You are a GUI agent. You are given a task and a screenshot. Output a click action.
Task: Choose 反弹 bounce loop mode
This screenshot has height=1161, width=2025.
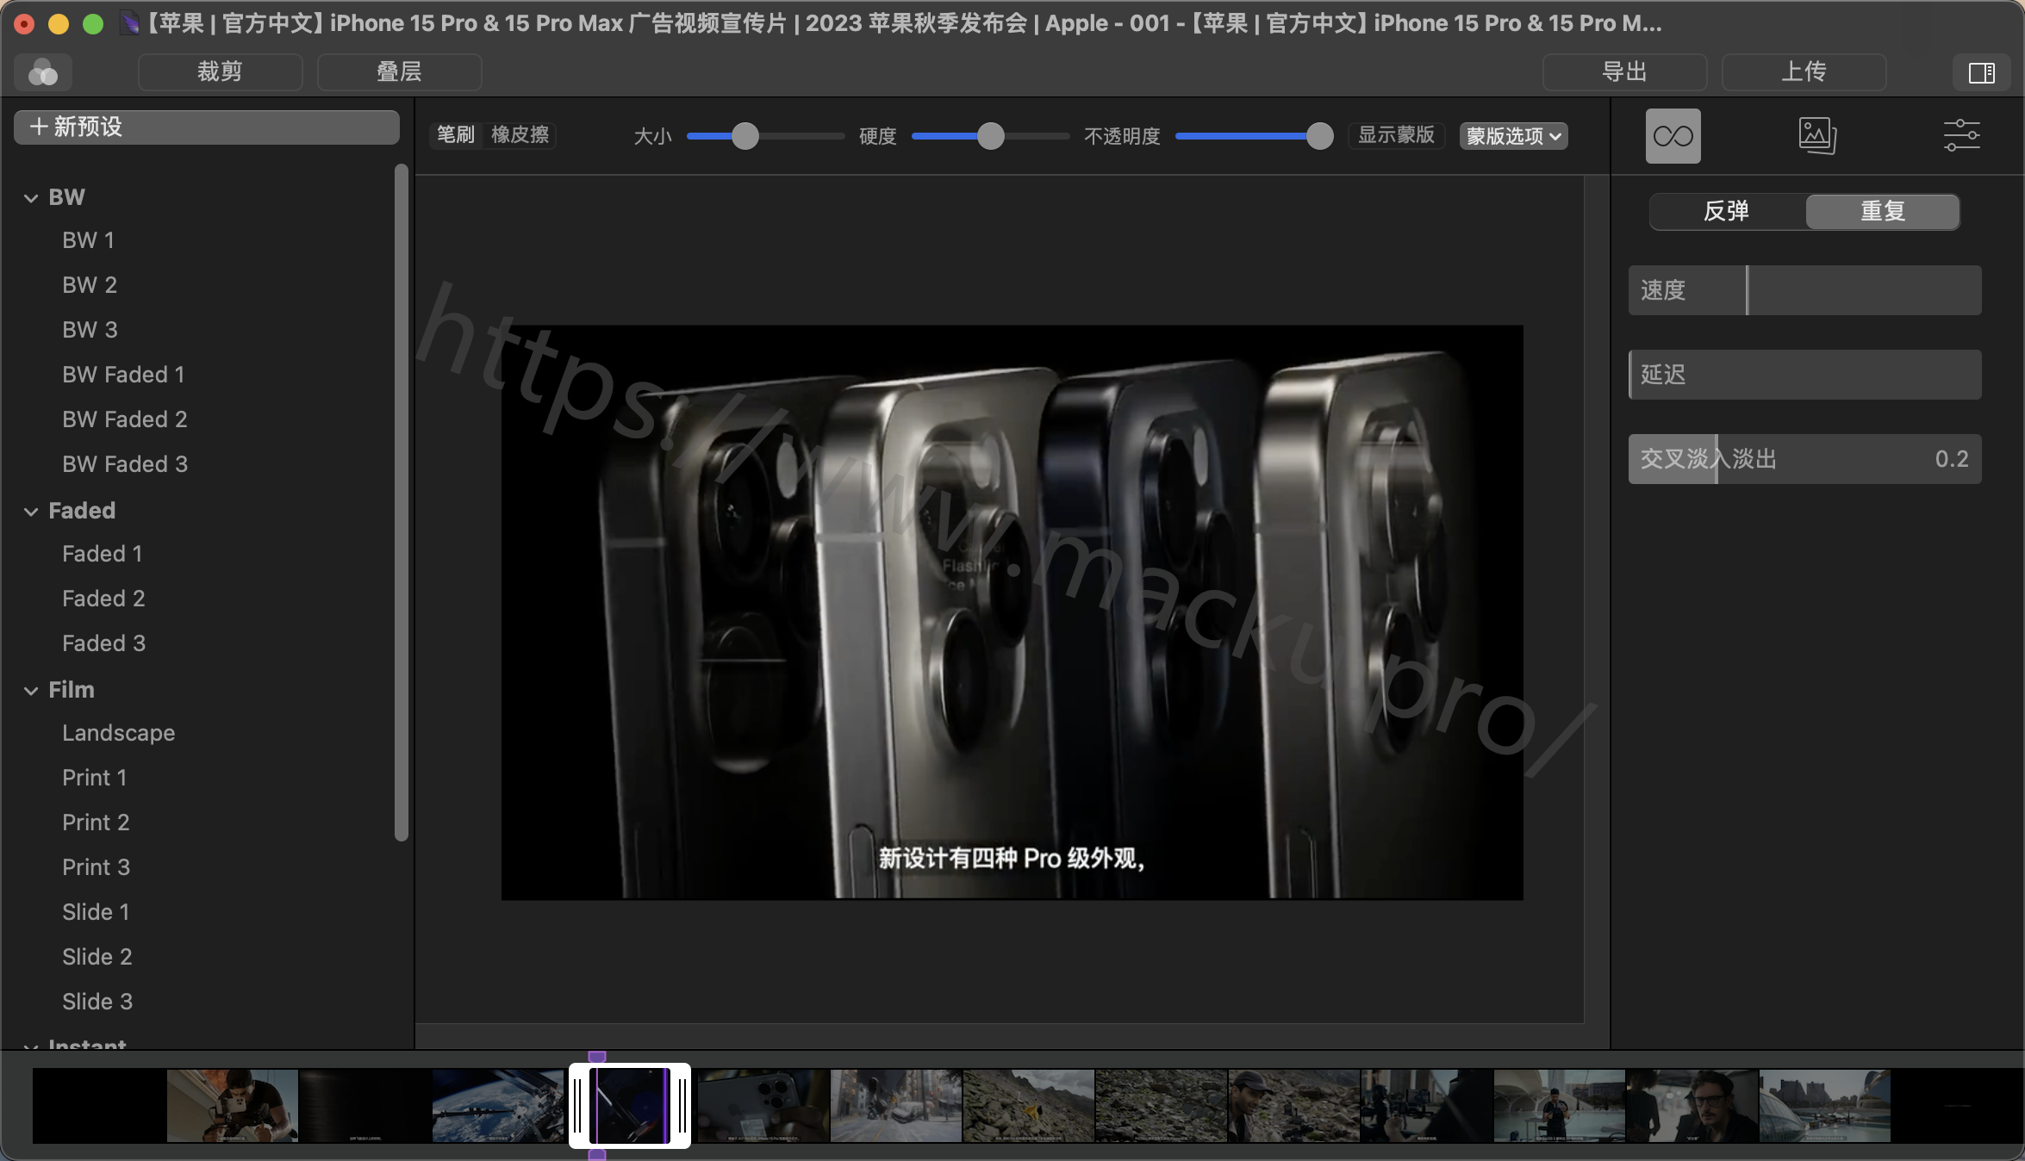1727,211
